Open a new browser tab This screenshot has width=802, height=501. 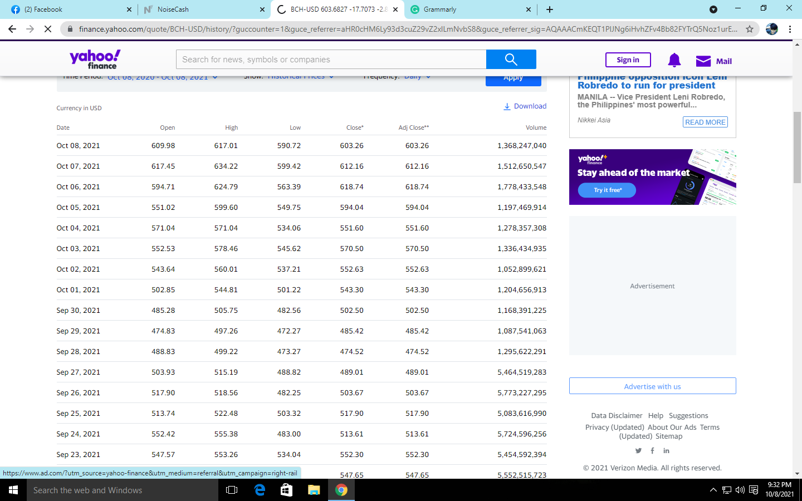pyautogui.click(x=550, y=9)
